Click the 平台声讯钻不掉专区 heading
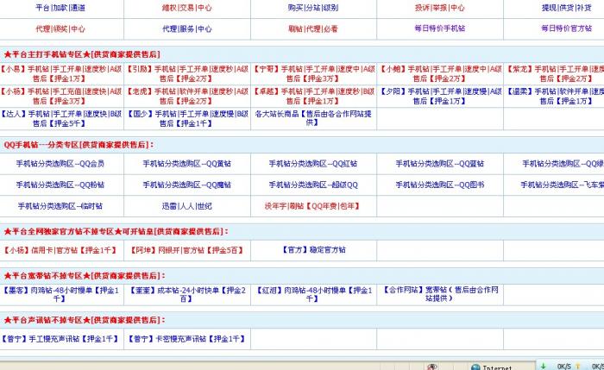 [85, 320]
